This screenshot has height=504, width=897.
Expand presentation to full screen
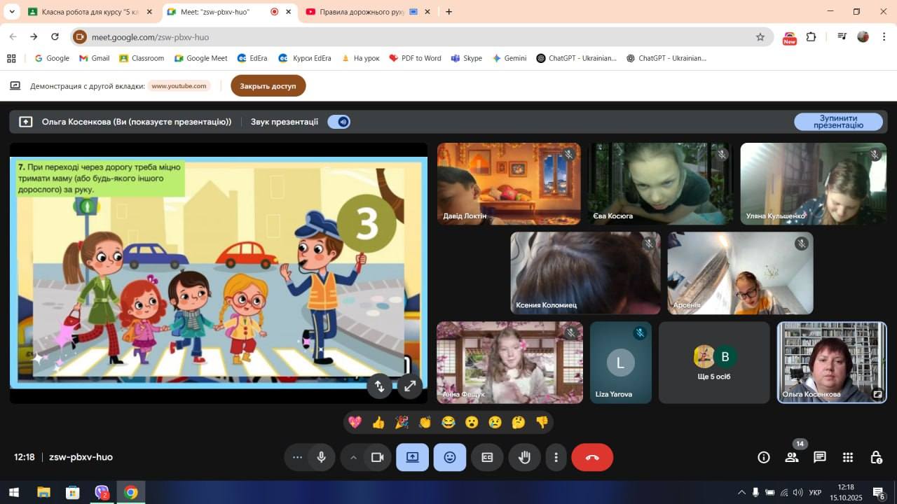tap(410, 386)
